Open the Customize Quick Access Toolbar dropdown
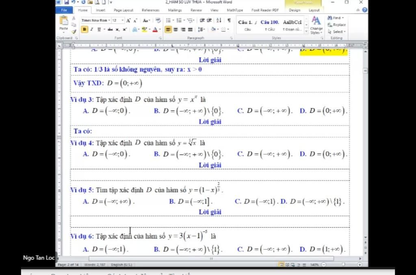The height and width of the screenshot is (275, 416). tap(111, 2)
